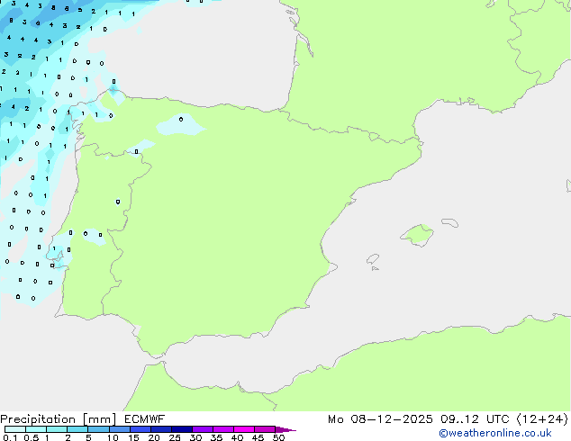
Task: Click the Menorca island outline
Action: (x=450, y=222)
